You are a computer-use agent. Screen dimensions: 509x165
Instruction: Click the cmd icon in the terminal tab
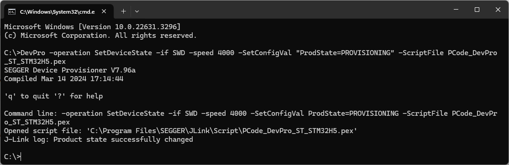click(12, 12)
